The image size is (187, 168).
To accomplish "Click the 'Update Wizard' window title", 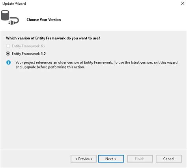I will point(14,4).
